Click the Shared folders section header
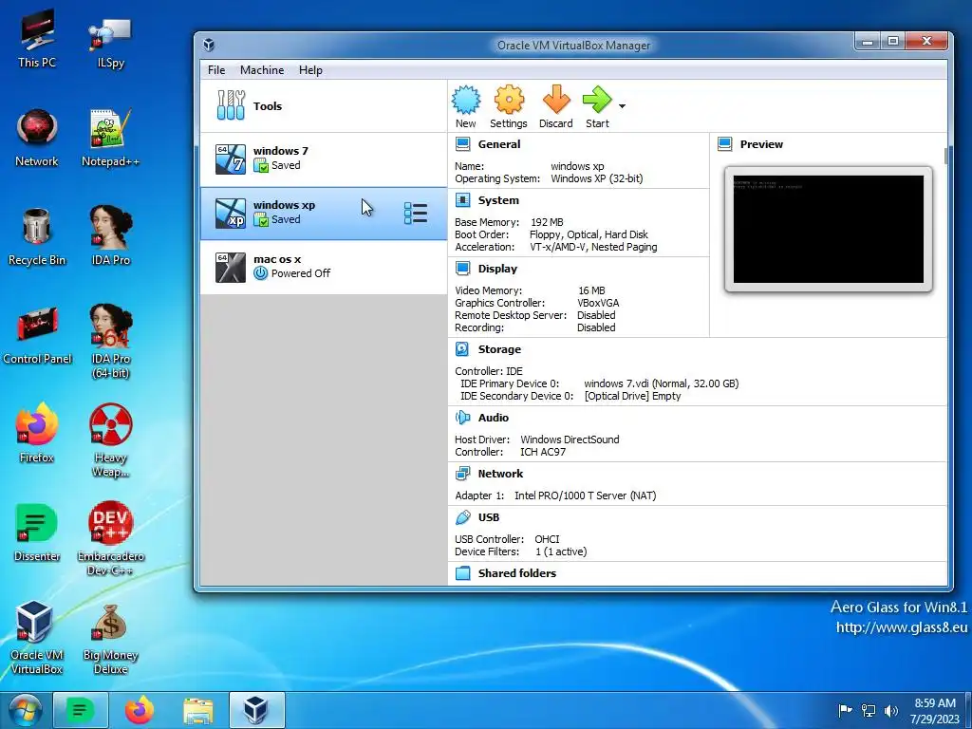Screen dimensions: 972x729 (517, 573)
